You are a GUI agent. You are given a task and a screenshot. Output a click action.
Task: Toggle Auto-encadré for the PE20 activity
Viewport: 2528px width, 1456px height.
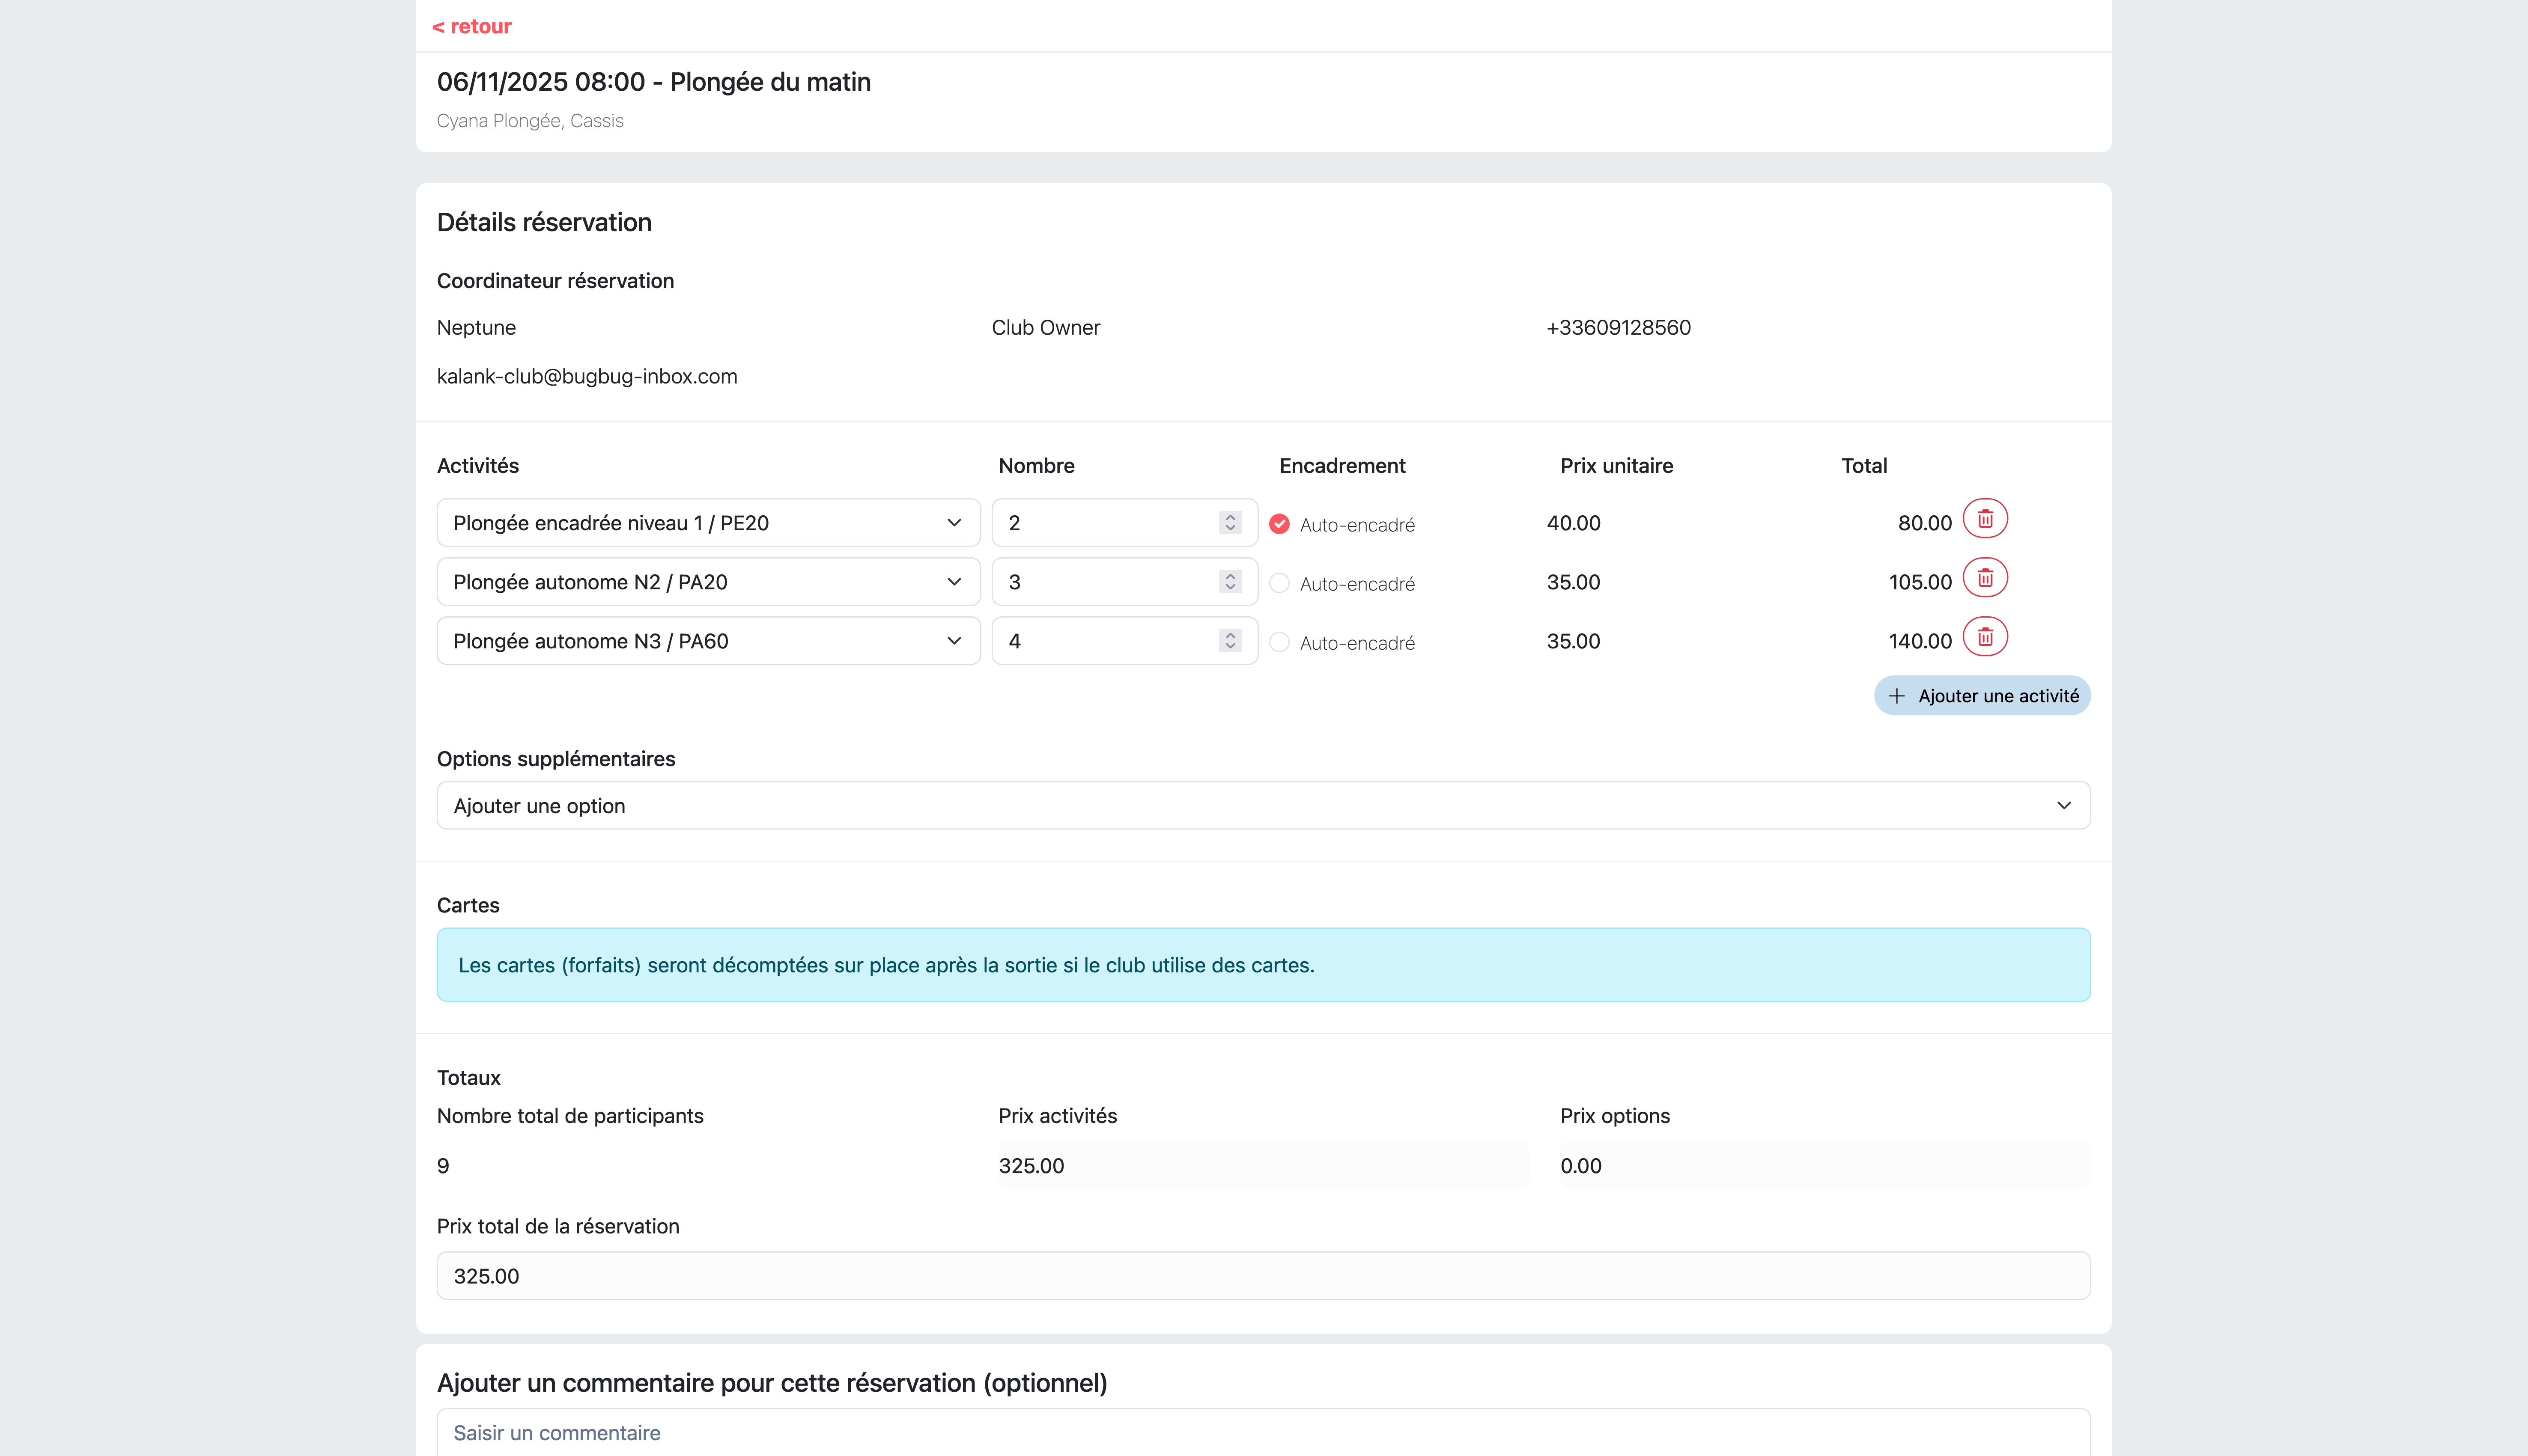[1279, 524]
